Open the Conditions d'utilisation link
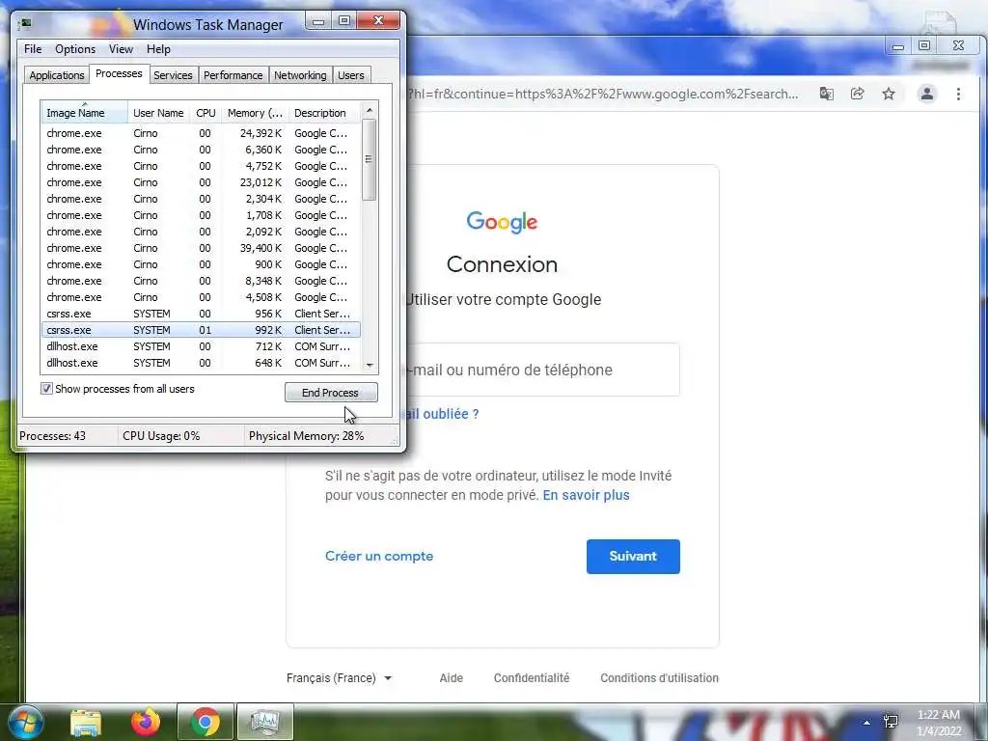The image size is (988, 741). pos(659,678)
